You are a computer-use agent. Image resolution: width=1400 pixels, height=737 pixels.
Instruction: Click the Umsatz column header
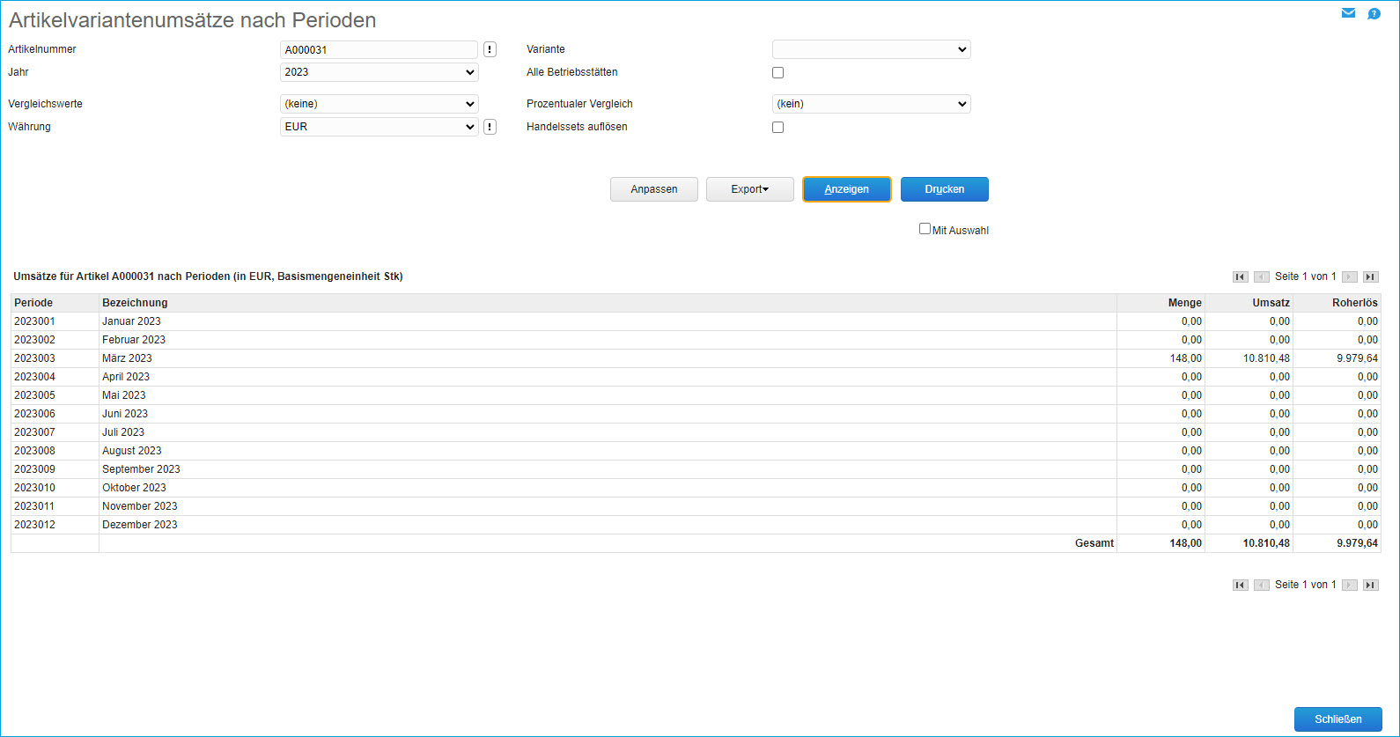coord(1271,303)
